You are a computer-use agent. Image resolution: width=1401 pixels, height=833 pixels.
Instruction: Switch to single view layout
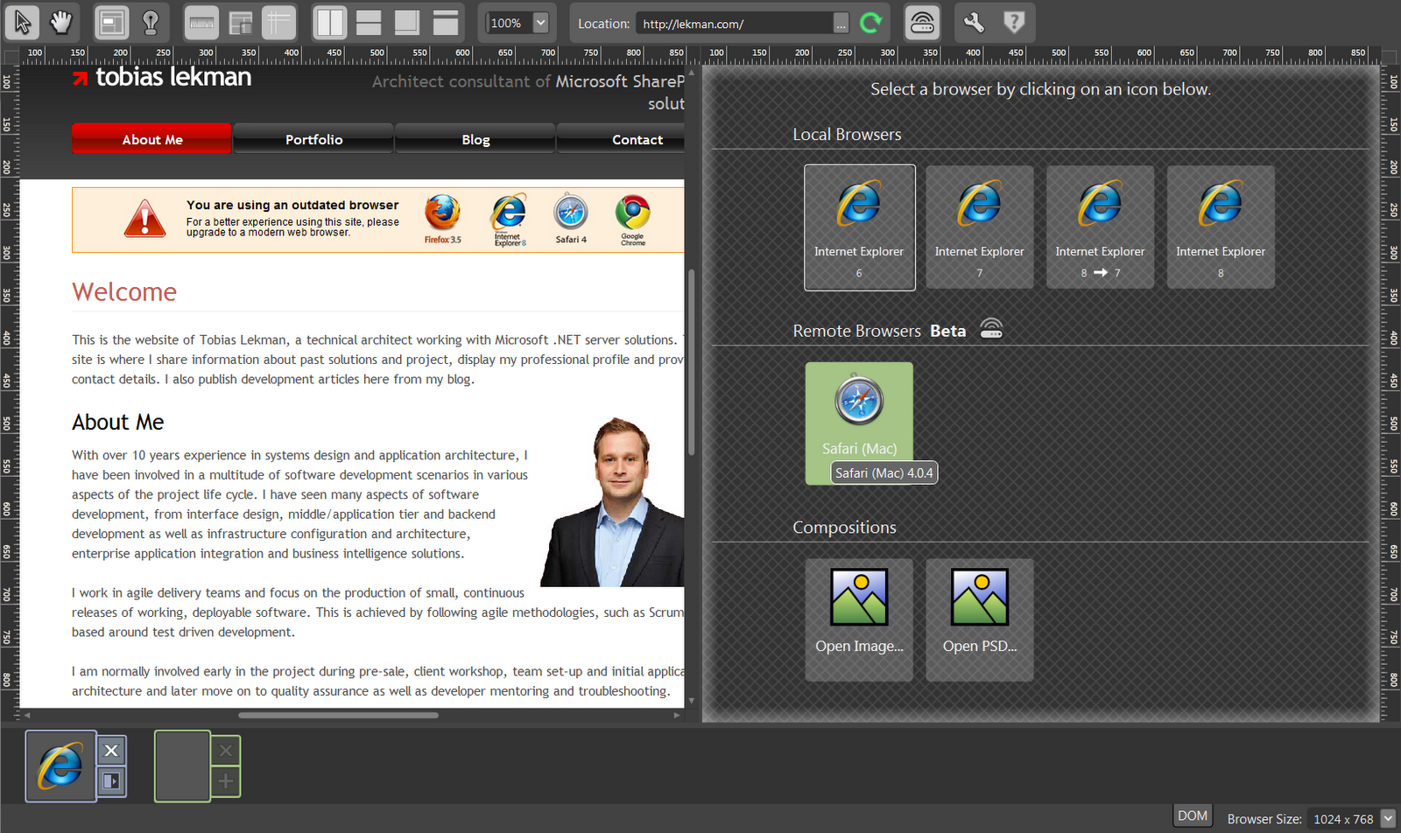(x=446, y=23)
